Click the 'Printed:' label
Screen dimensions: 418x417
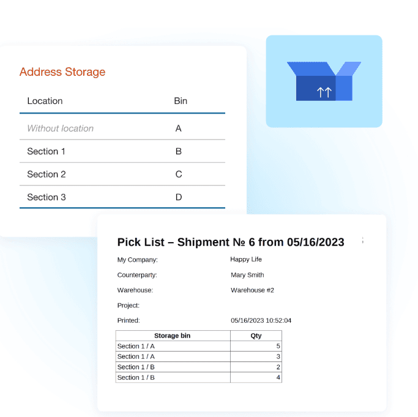click(129, 320)
